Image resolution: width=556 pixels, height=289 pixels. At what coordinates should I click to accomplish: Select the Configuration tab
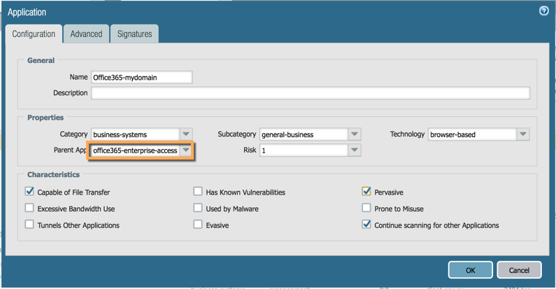34,34
